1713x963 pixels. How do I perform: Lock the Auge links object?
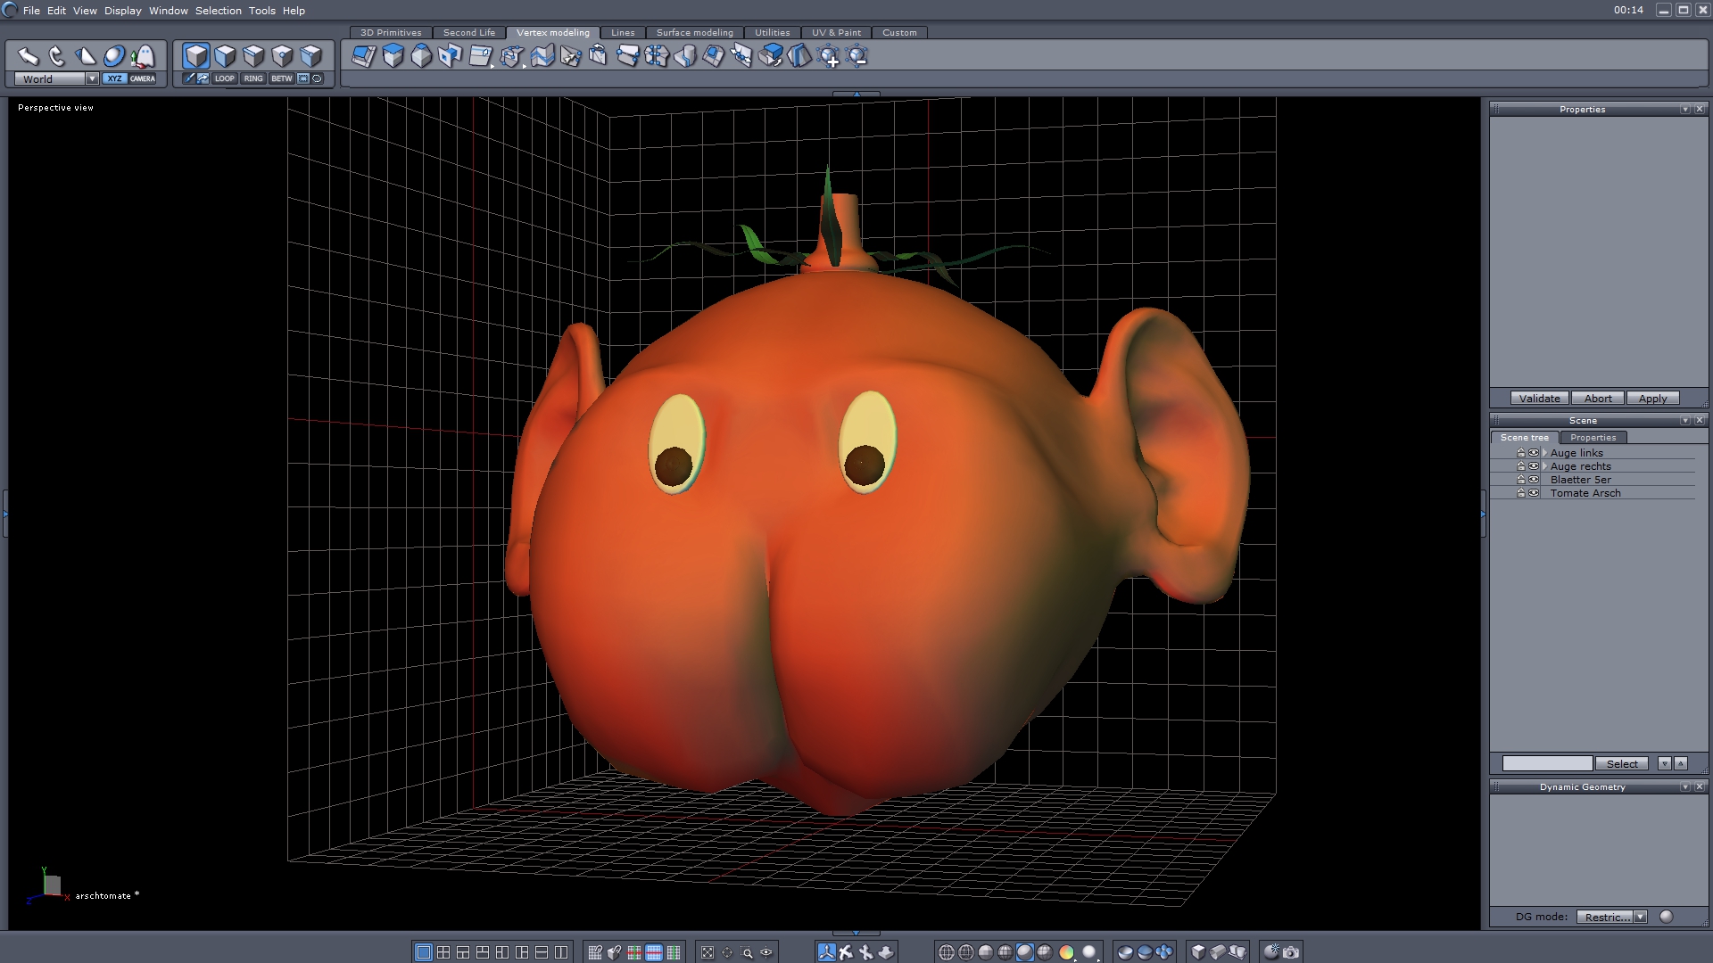tap(1521, 453)
